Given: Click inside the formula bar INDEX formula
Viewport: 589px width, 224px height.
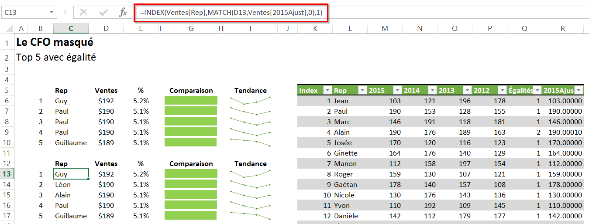Looking at the screenshot, I should [231, 13].
